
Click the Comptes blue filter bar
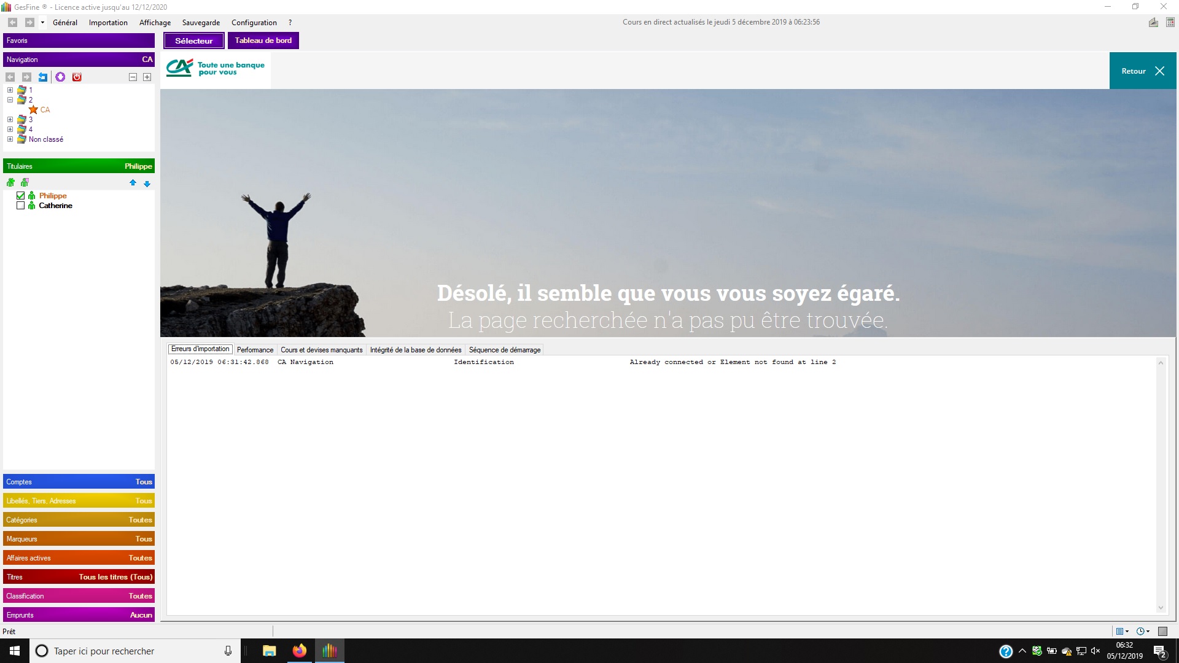[x=79, y=482]
